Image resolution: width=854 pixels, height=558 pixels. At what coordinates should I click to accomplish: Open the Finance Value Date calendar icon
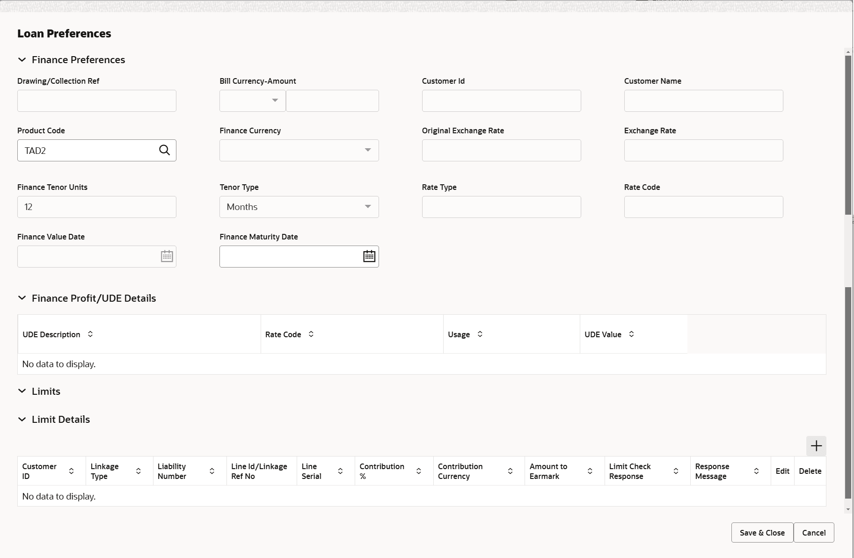[x=167, y=256]
